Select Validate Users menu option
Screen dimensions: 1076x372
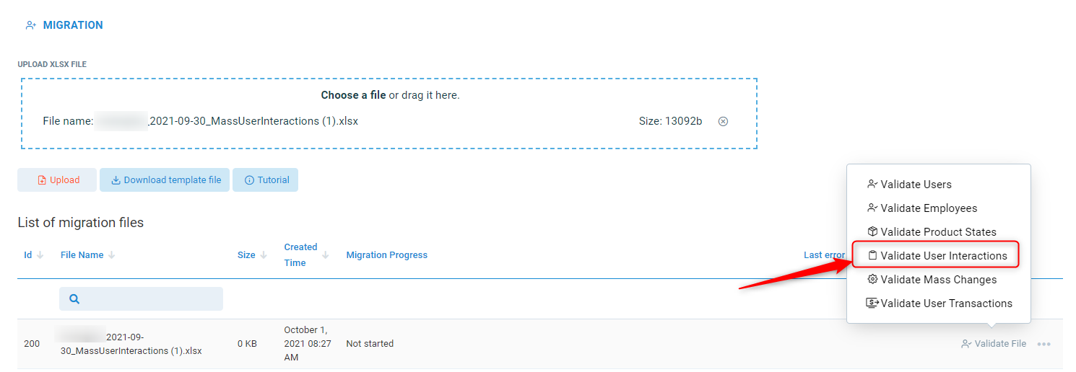pyautogui.click(x=916, y=185)
